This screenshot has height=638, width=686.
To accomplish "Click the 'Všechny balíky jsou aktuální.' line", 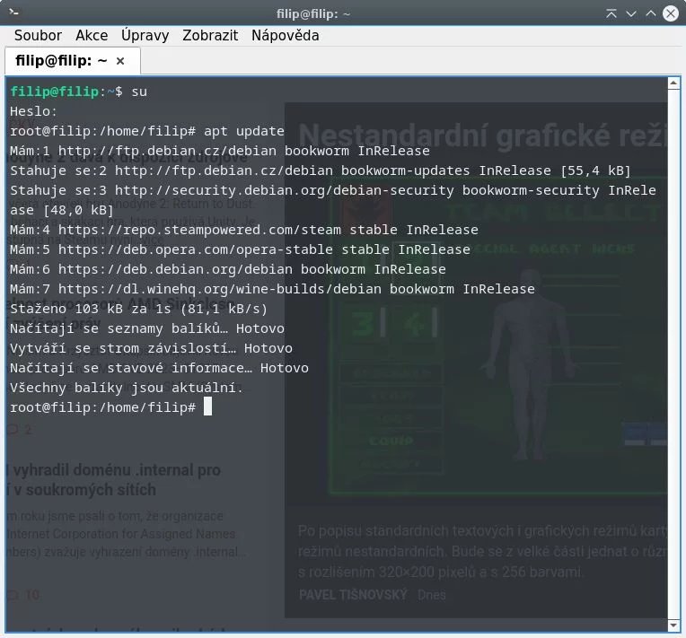I will point(126,388).
